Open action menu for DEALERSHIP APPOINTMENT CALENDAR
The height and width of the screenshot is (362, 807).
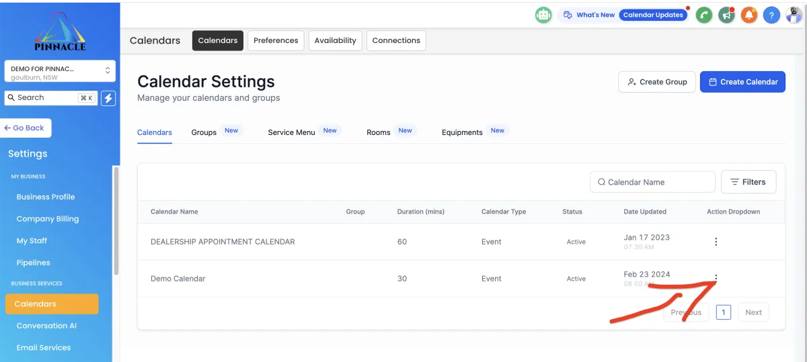click(716, 242)
